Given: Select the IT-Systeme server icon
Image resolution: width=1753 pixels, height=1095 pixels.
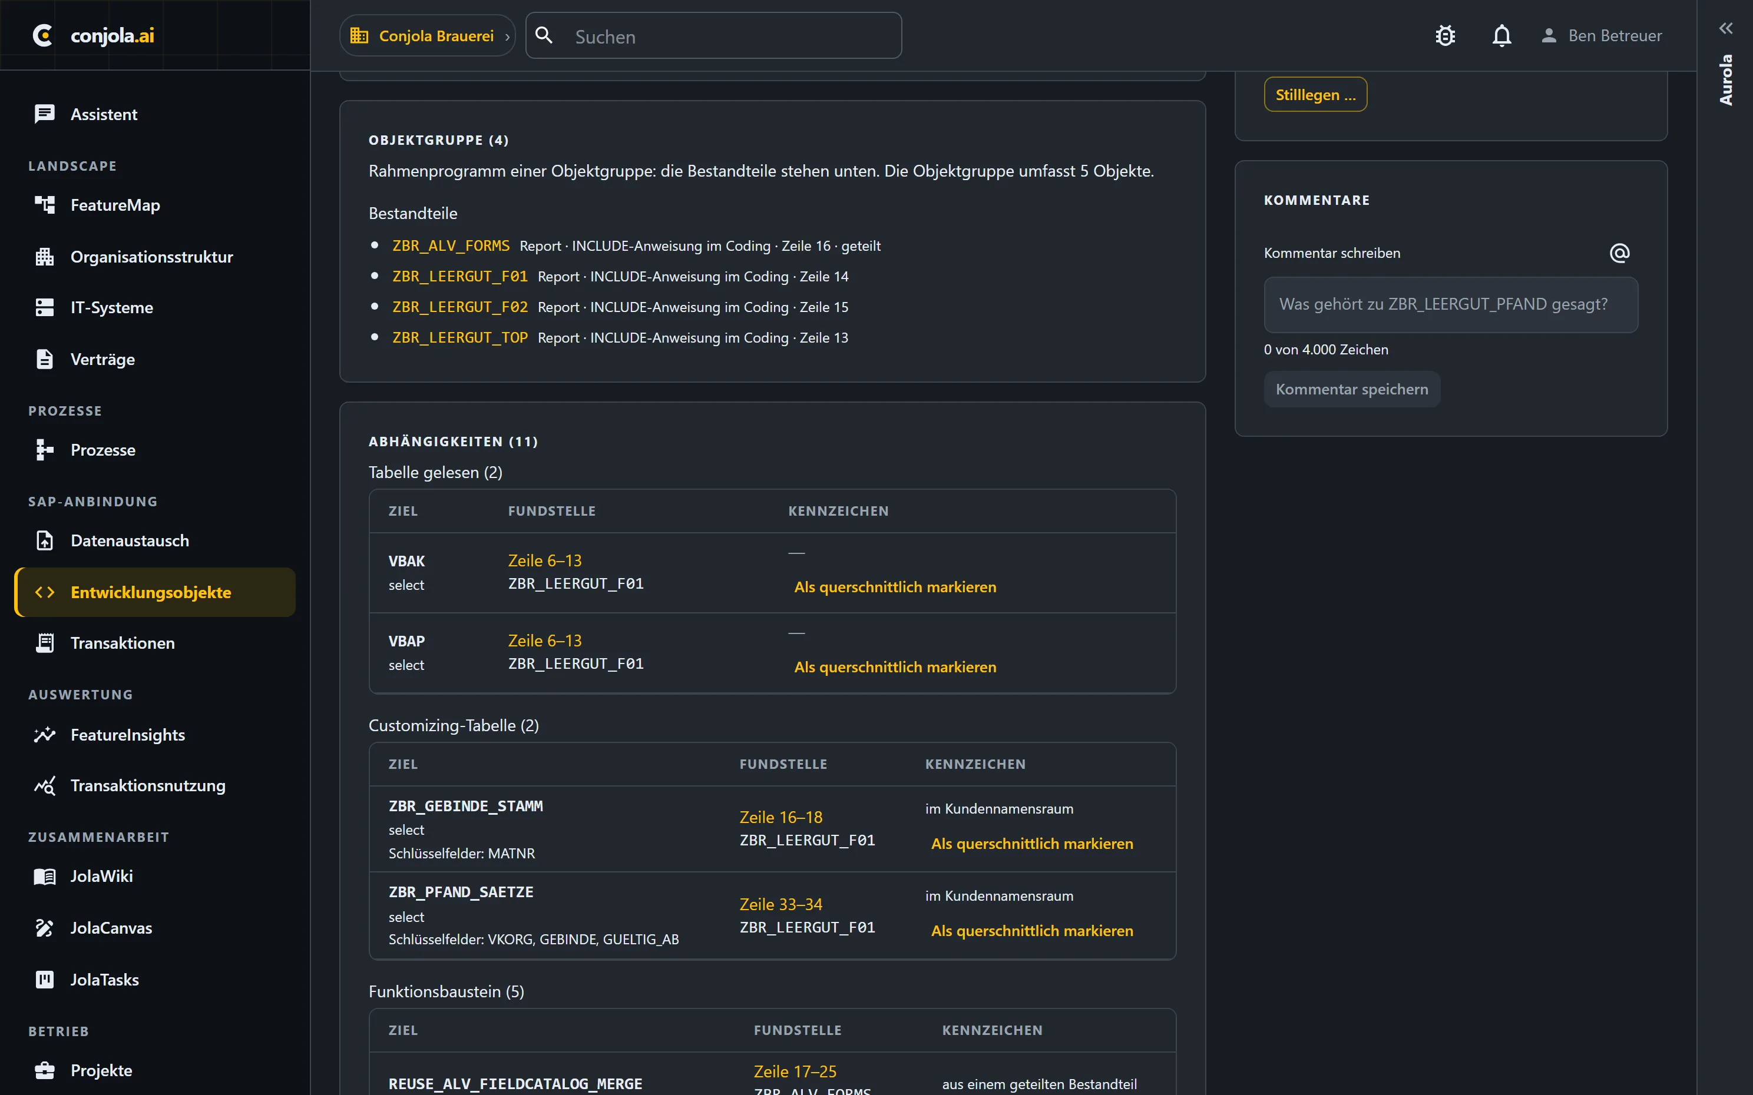Looking at the screenshot, I should 44,307.
